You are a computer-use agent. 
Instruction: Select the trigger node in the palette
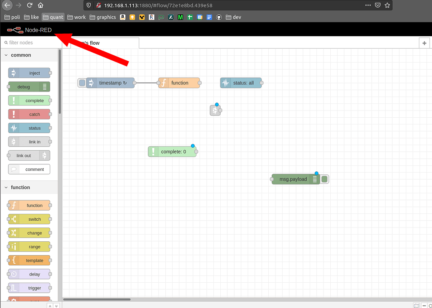click(29, 288)
